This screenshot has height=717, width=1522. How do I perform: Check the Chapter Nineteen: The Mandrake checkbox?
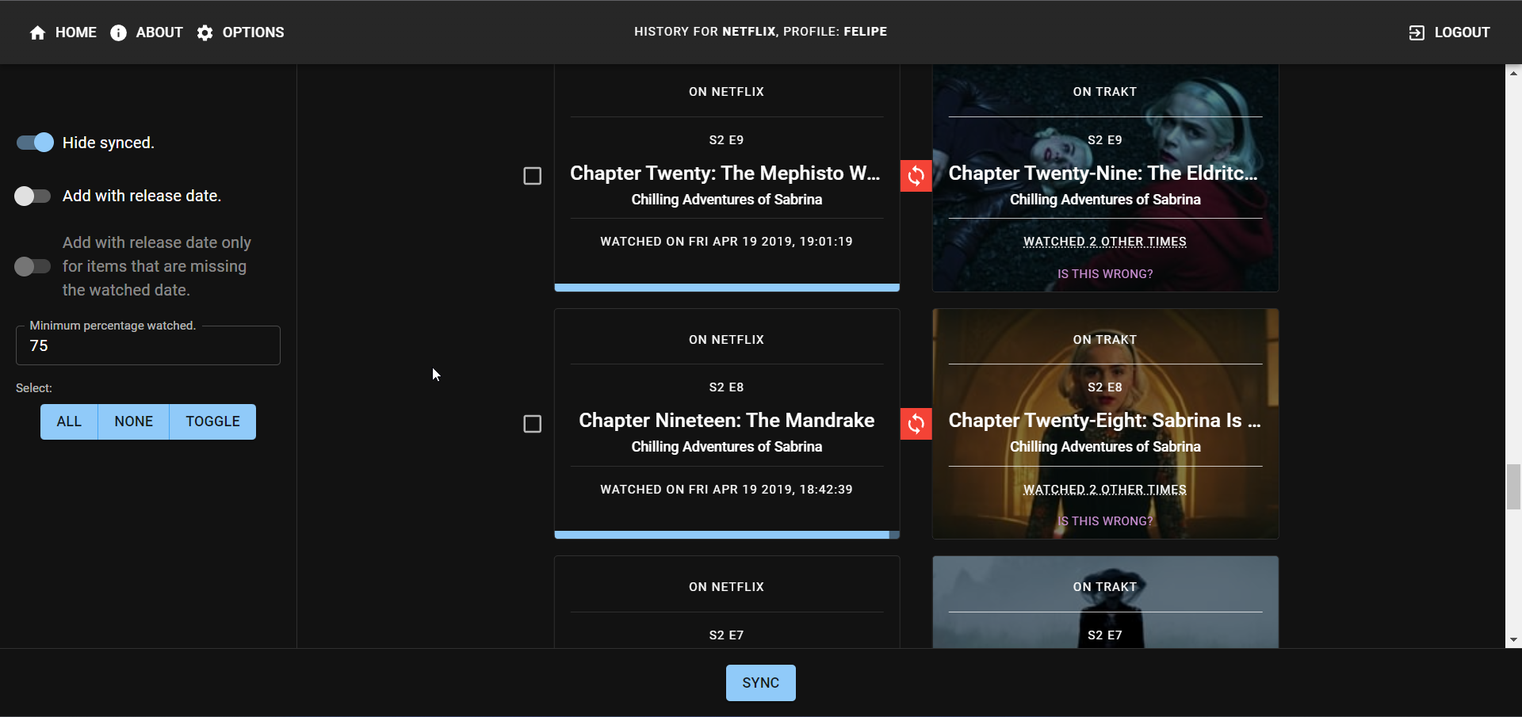click(532, 425)
